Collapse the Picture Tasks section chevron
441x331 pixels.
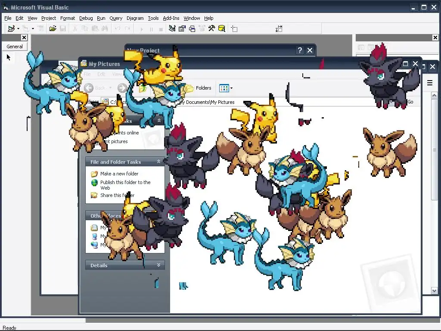159,121
